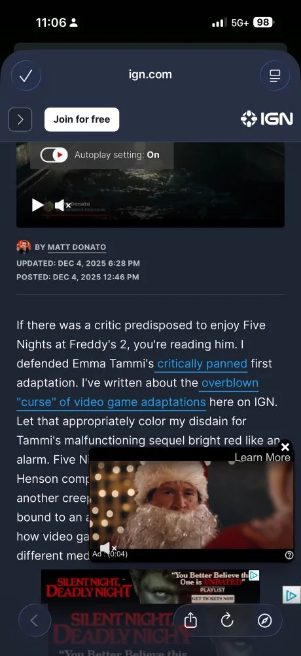Open in Safari via the compass icon
The height and width of the screenshot is (656, 301).
[264, 621]
